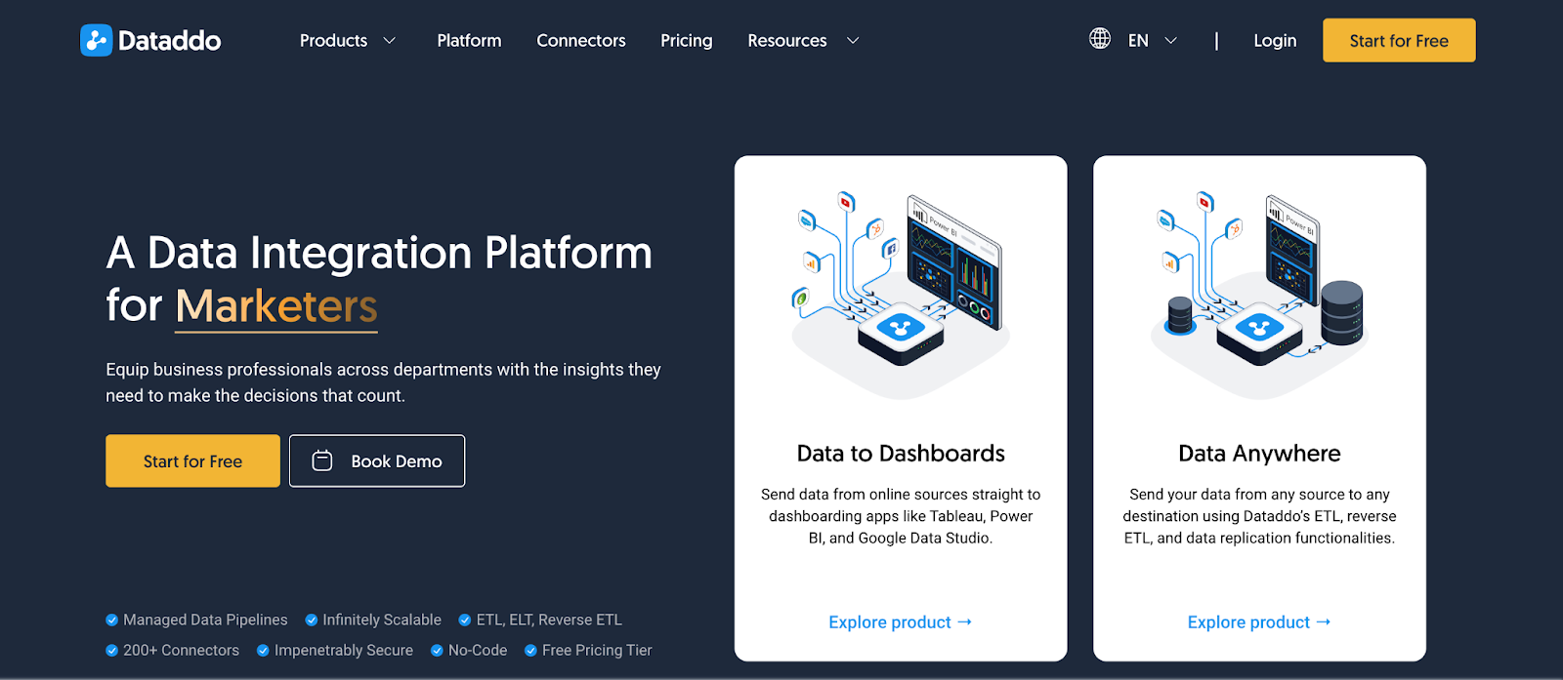Click the Dataddo logo icon
Screen dimensions: 1563x680
coord(96,40)
